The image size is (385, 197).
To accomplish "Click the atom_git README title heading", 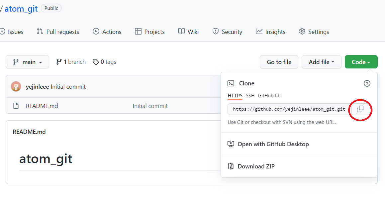I will click(46, 159).
